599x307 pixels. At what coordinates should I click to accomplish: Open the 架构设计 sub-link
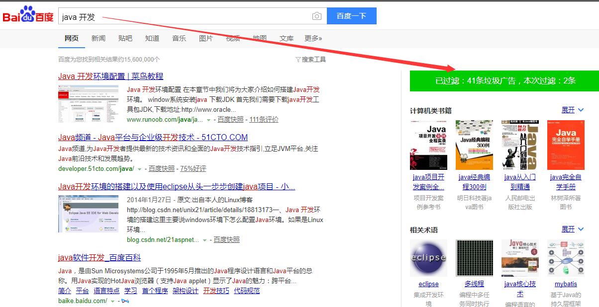pyautogui.click(x=186, y=291)
